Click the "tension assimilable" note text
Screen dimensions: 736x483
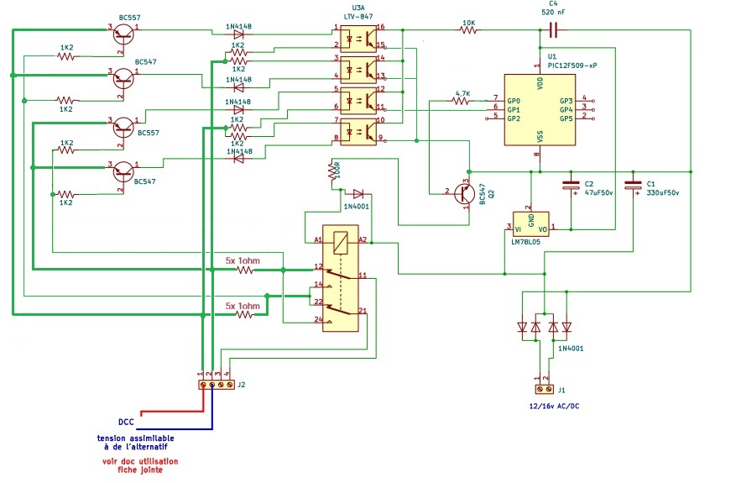click(x=136, y=438)
